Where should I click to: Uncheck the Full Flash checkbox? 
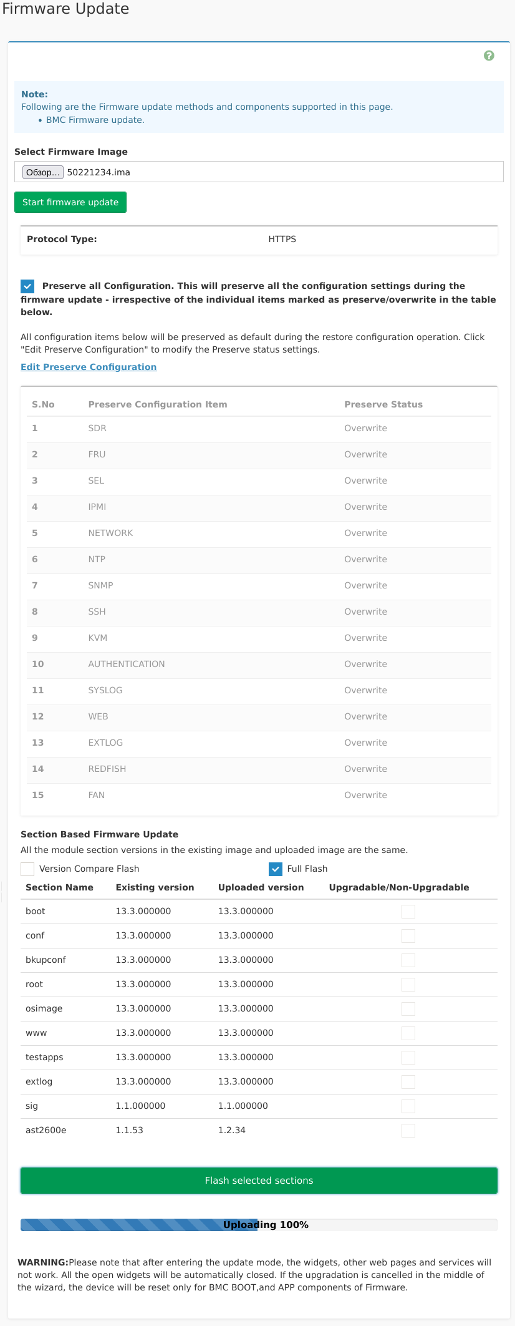(x=276, y=869)
